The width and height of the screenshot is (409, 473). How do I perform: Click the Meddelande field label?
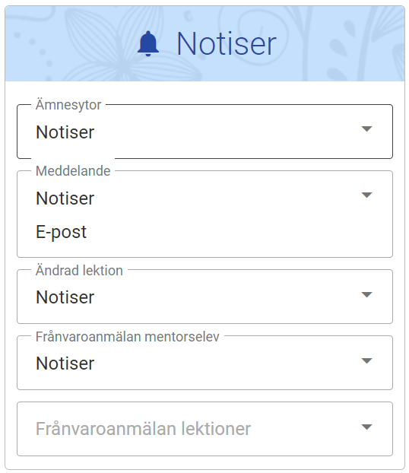click(x=73, y=171)
